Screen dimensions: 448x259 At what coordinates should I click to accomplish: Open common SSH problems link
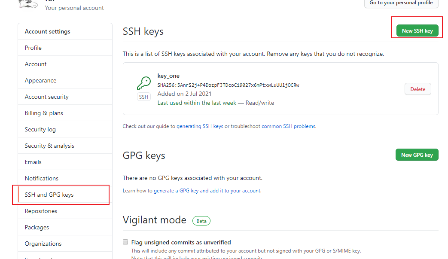(x=289, y=126)
